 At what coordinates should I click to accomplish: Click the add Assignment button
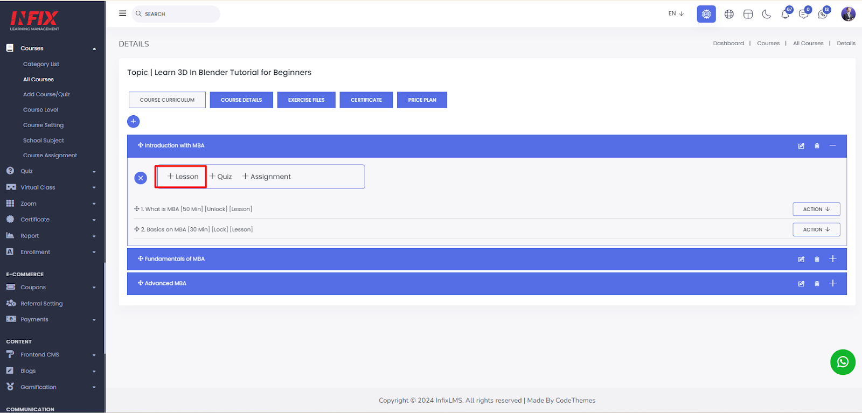[x=267, y=177]
